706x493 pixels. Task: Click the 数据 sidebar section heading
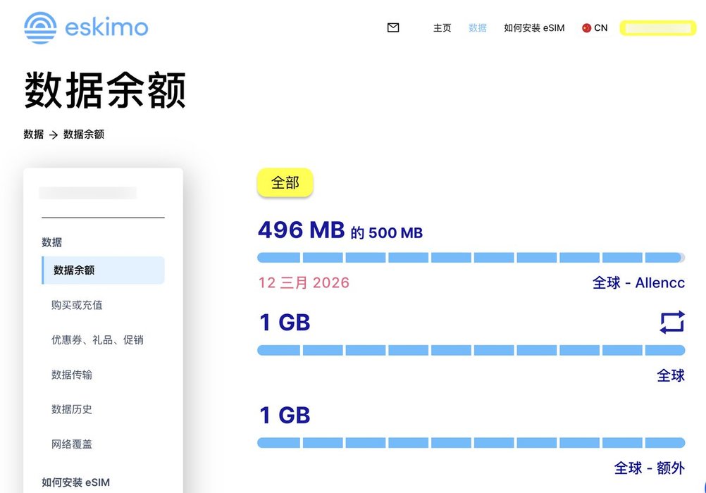(51, 242)
